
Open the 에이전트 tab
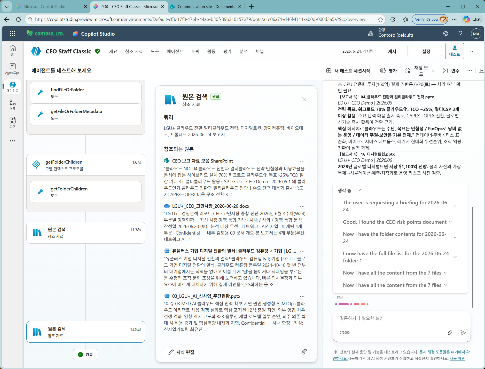175,51
